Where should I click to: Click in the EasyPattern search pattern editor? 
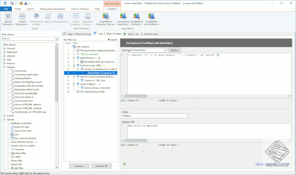209,74
